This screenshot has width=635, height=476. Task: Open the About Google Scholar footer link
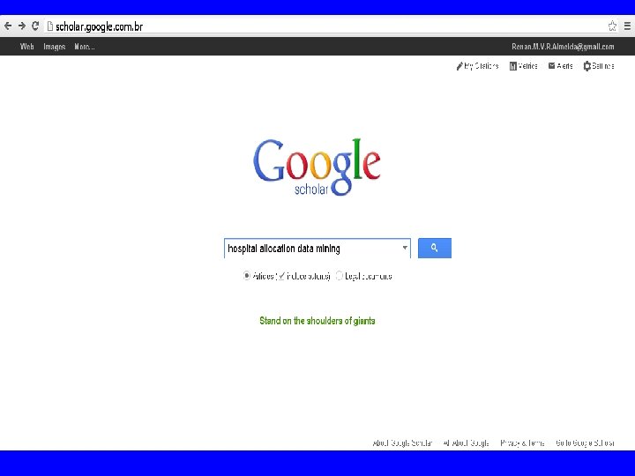[x=402, y=443]
